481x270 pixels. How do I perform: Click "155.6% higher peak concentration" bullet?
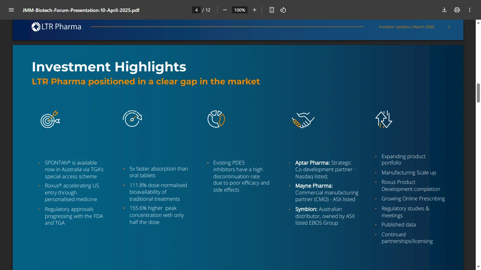coord(157,215)
